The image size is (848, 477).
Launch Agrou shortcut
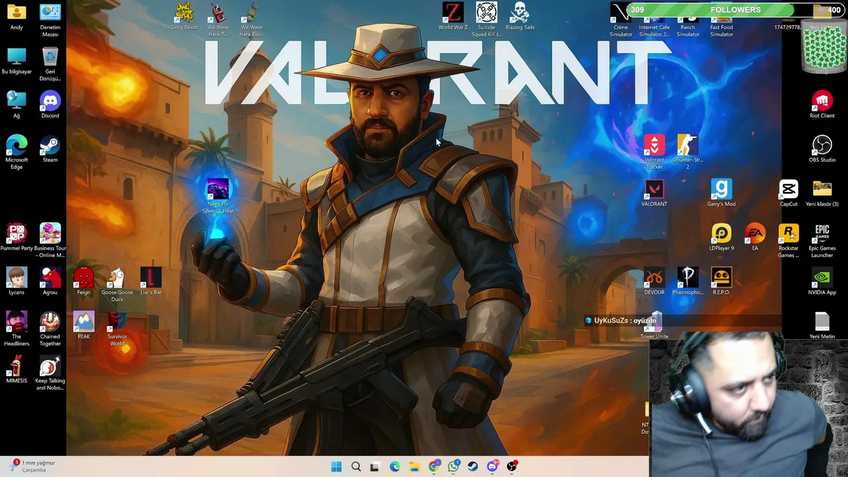point(50,282)
